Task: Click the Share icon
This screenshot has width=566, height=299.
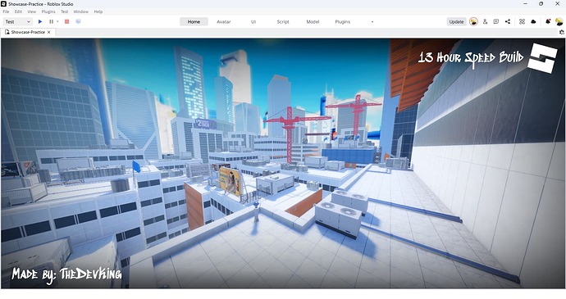Action: click(x=508, y=21)
